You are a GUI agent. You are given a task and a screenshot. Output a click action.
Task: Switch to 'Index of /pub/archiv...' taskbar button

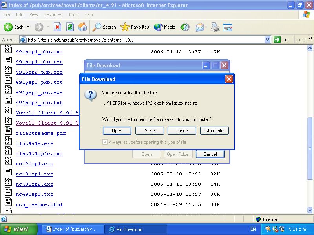[73, 229]
